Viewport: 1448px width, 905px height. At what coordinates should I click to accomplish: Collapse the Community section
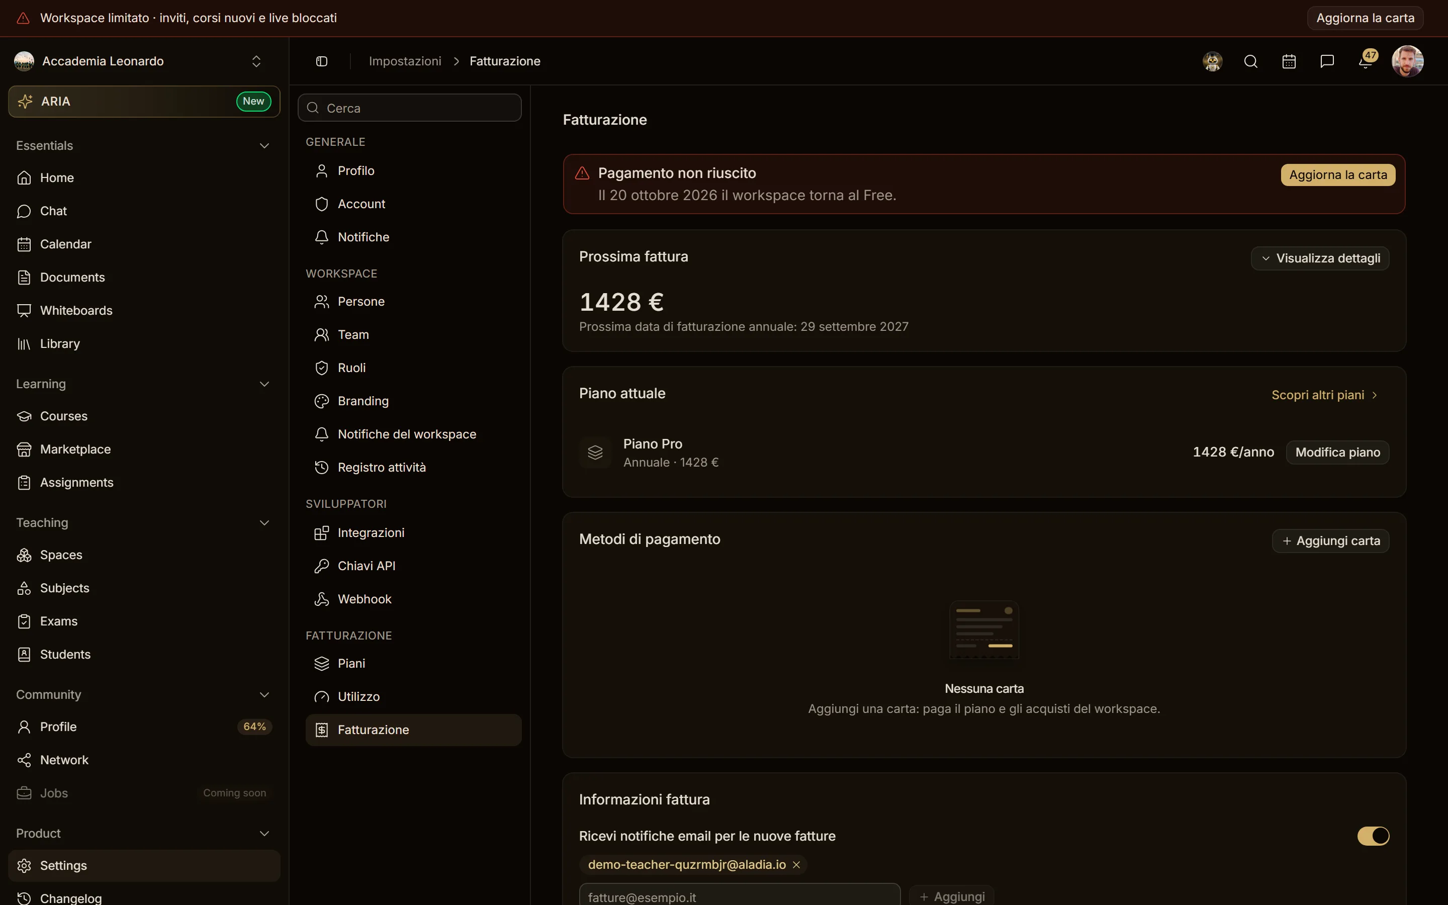264,694
